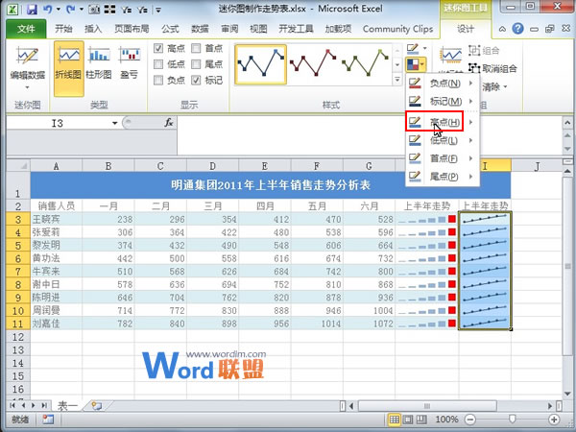Select the 折线图 line sparkline type
576x432 pixels.
click(x=68, y=64)
